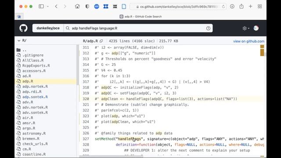Image resolution: width=281 pixels, height=158 pixels.
Task: Click the blue round extension icon
Action: click(x=97, y=7)
